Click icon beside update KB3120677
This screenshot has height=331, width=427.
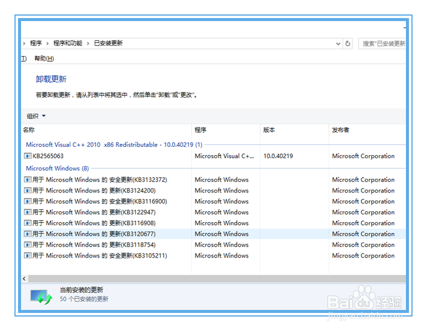[x=28, y=234]
